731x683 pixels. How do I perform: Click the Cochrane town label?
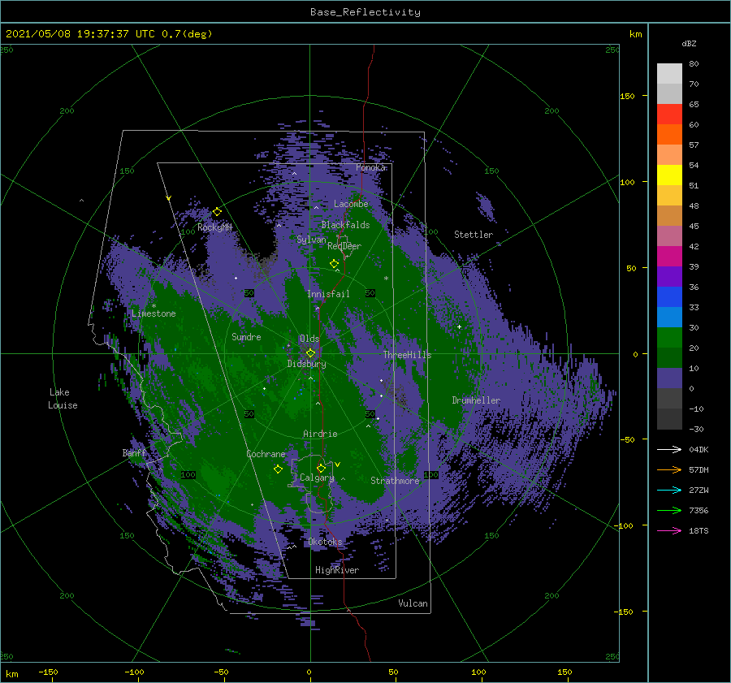pyautogui.click(x=266, y=454)
